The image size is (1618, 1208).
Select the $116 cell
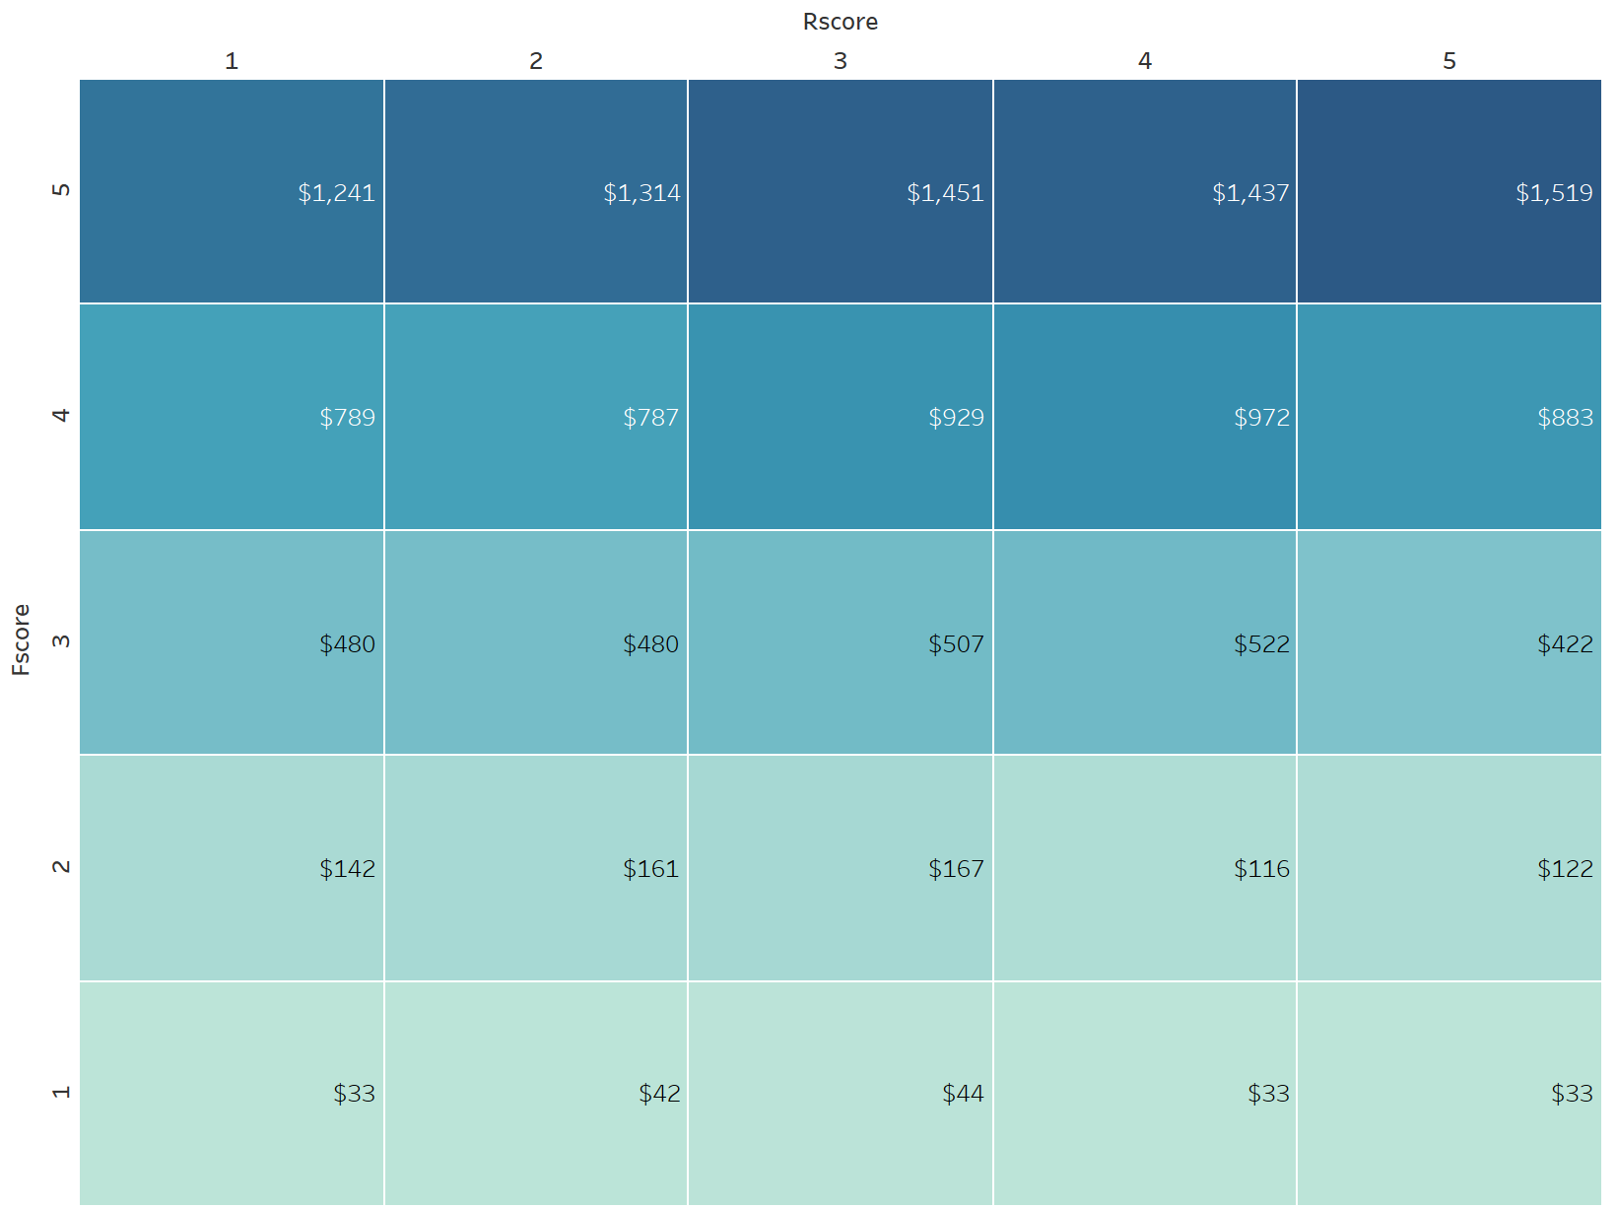[1145, 868]
